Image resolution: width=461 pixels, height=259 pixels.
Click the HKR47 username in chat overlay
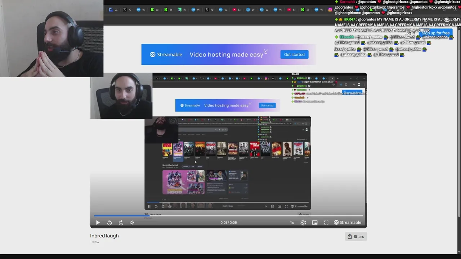point(349,19)
